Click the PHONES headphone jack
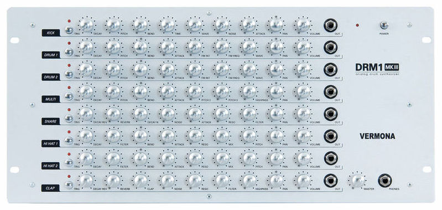This screenshot has width=442, height=210. point(385,181)
